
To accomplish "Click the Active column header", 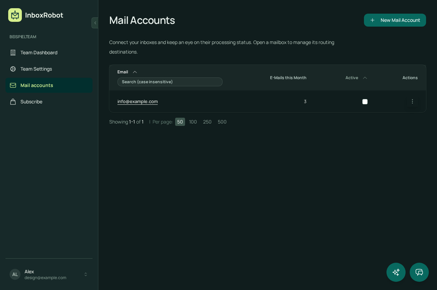I will (352, 78).
